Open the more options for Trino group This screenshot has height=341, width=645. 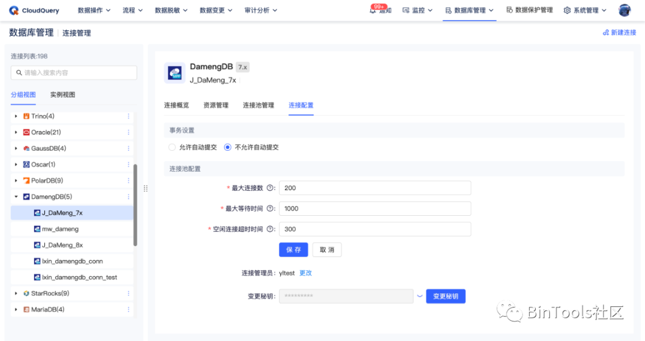128,116
